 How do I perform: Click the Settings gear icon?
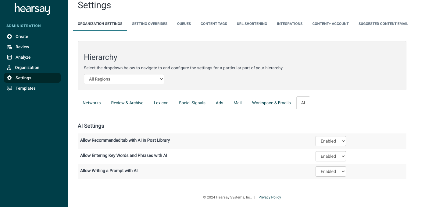coord(9,78)
